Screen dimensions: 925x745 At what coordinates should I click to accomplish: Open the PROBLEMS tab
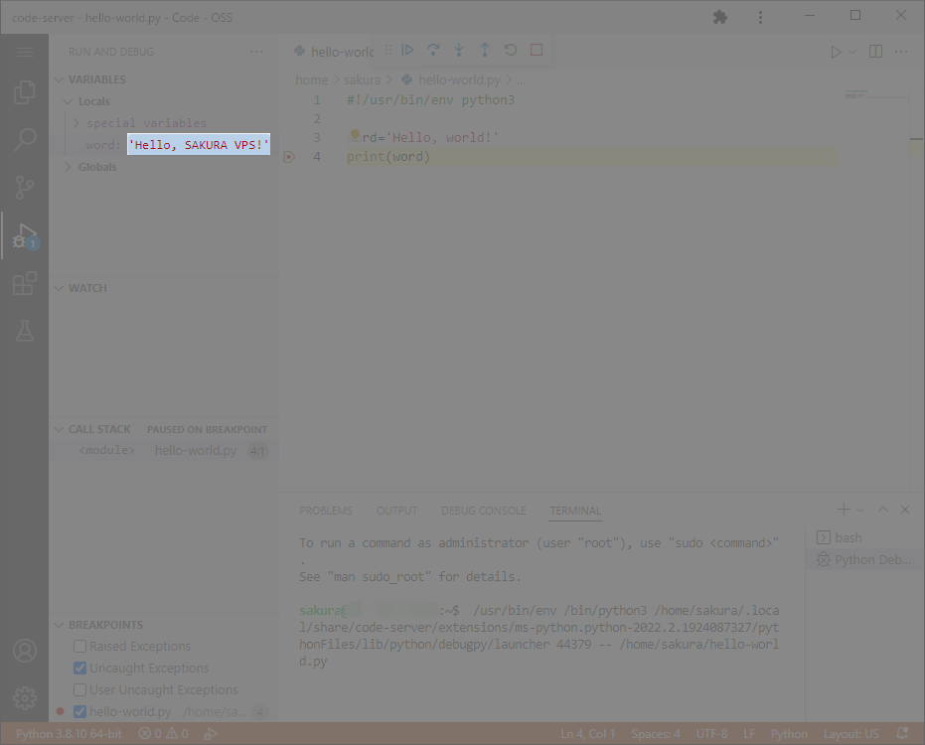pyautogui.click(x=326, y=510)
